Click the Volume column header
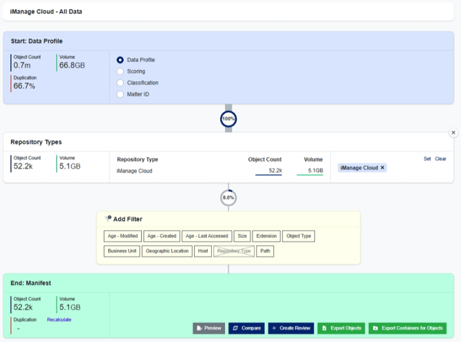The image size is (461, 342). tap(313, 160)
